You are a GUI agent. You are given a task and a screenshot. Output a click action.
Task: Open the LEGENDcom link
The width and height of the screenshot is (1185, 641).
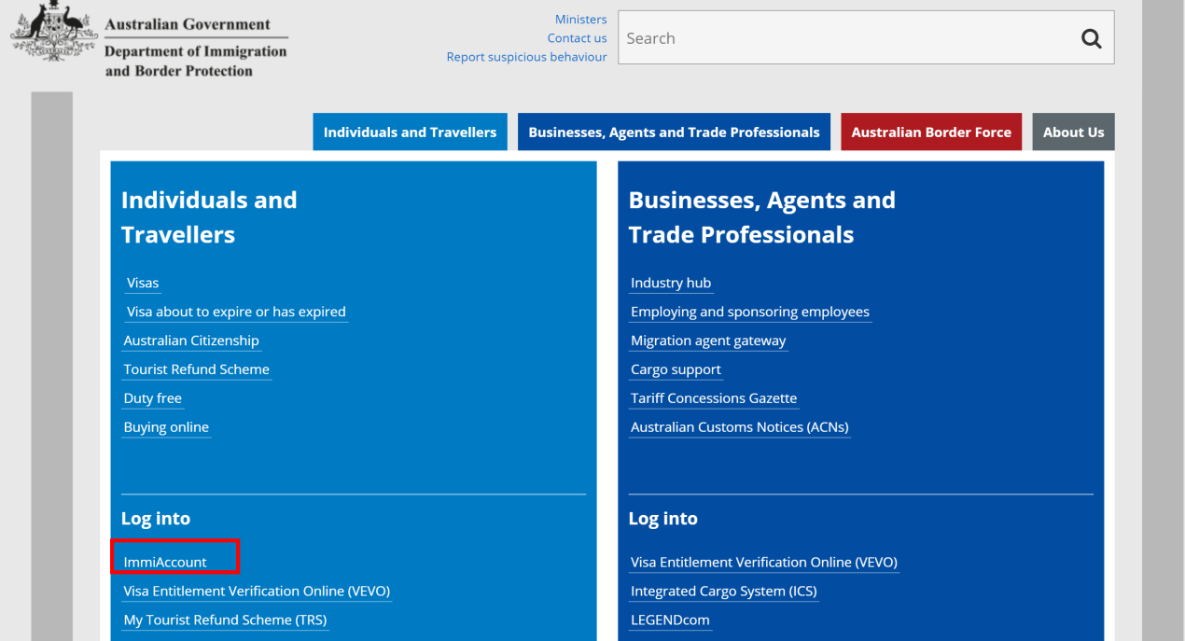(670, 620)
